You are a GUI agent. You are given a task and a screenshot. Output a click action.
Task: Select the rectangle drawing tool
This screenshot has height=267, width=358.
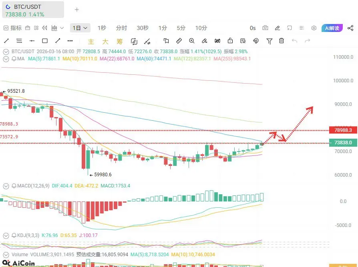(x=45, y=41)
